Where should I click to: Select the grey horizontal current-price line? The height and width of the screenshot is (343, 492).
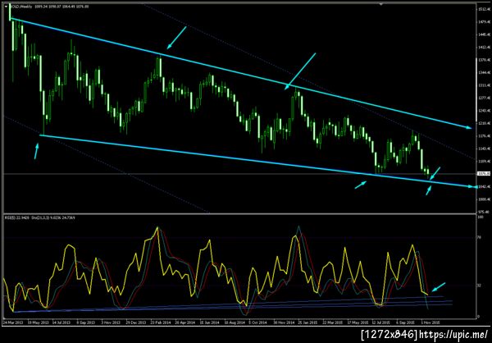point(239,173)
